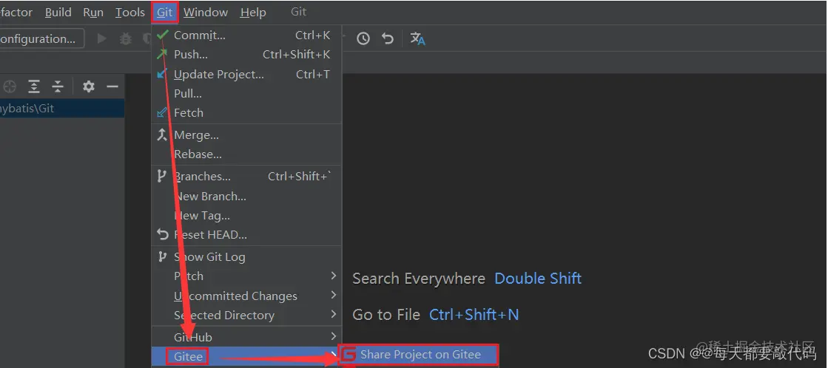Select New Branch... menu entry
828x368 pixels.
coord(246,196)
